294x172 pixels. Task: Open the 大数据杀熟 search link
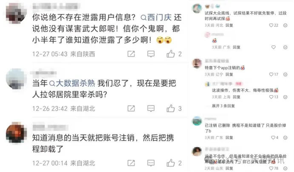point(72,83)
